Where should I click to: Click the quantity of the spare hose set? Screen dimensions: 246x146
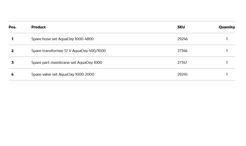(x=227, y=39)
